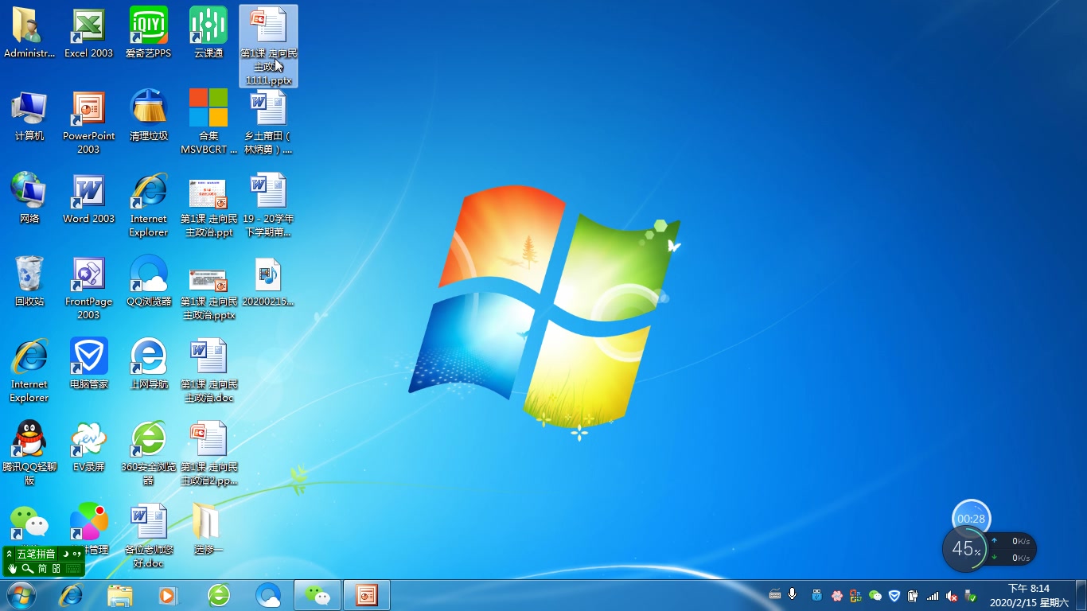1087x611 pixels.
Task: Launch the 腾讯QQ轻聊版 shortcut
Action: click(x=29, y=453)
